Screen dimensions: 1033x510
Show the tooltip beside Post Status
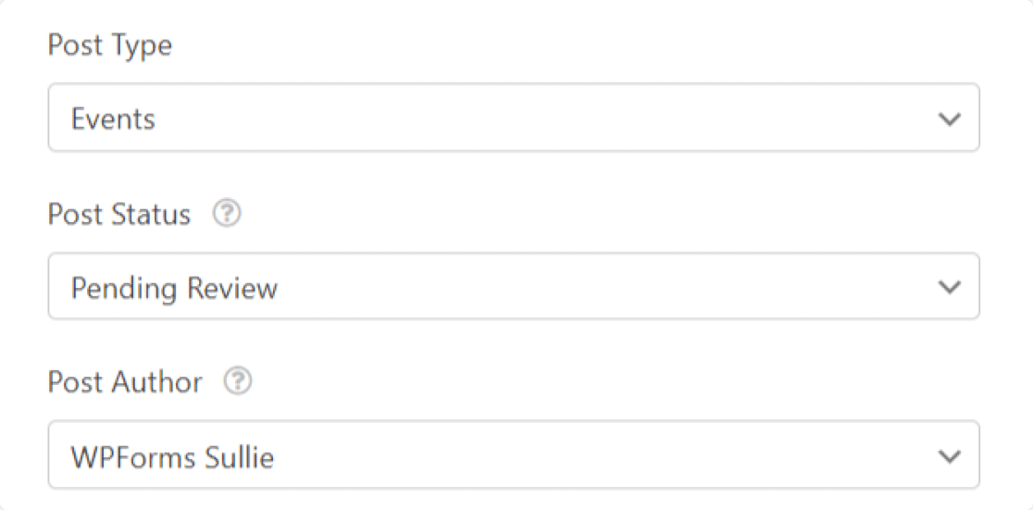pyautogui.click(x=226, y=214)
